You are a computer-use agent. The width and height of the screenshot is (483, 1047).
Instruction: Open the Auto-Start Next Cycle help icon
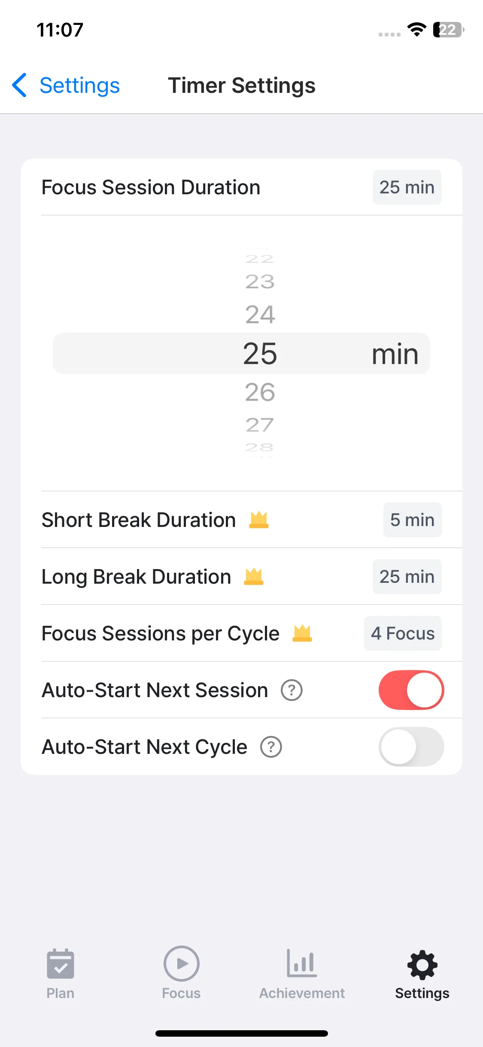point(271,747)
